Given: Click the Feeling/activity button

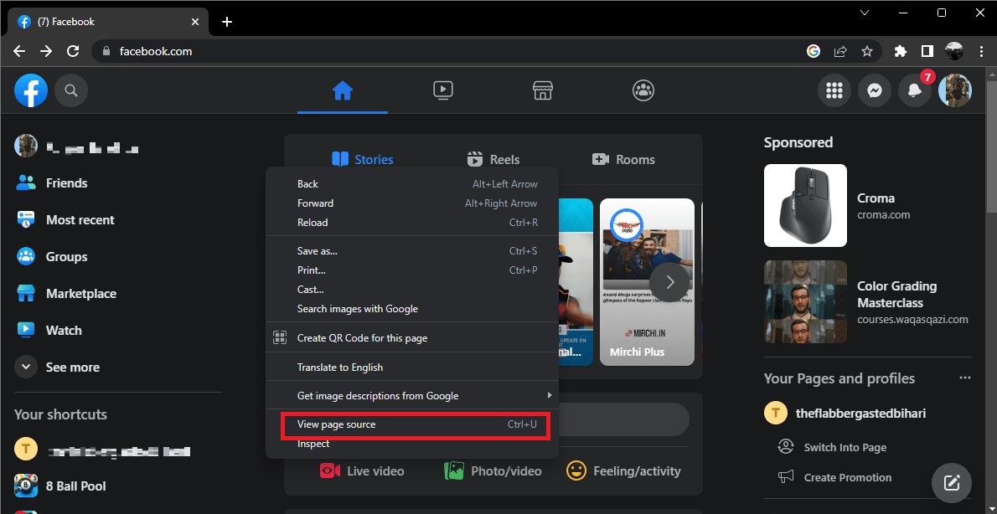Looking at the screenshot, I should [624, 470].
